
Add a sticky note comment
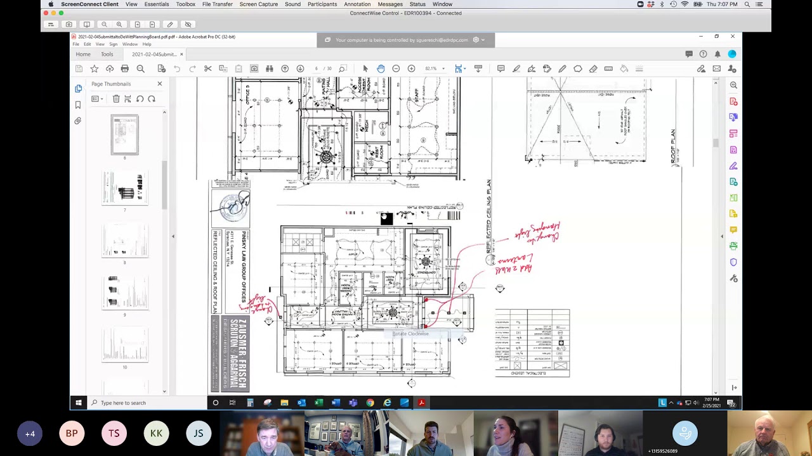(501, 68)
